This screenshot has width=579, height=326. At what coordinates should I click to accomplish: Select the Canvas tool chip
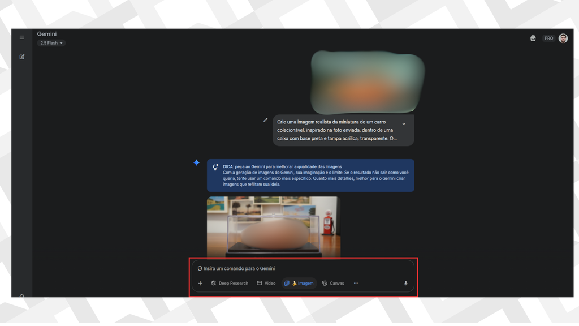tap(333, 283)
